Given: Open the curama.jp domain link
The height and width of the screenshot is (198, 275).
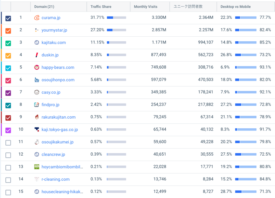Looking at the screenshot, I should 51,18.
